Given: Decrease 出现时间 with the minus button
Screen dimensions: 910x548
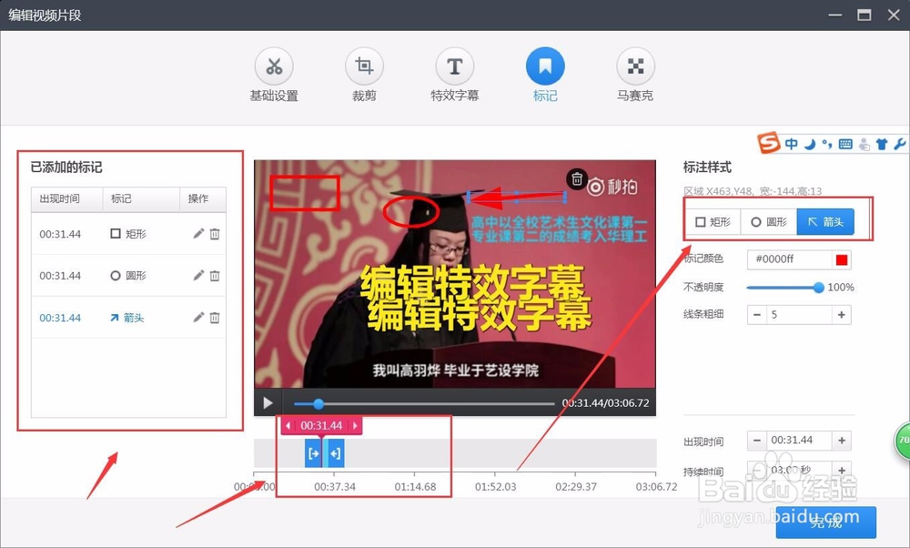Looking at the screenshot, I should 757,441.
